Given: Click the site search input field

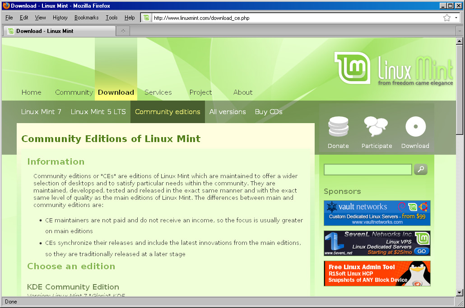Looking at the screenshot, I should (368, 170).
